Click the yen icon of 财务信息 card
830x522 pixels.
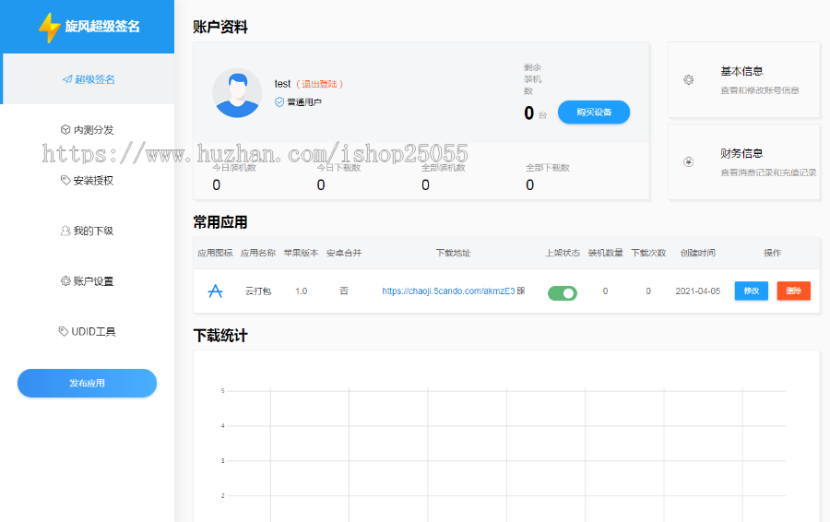click(x=688, y=162)
